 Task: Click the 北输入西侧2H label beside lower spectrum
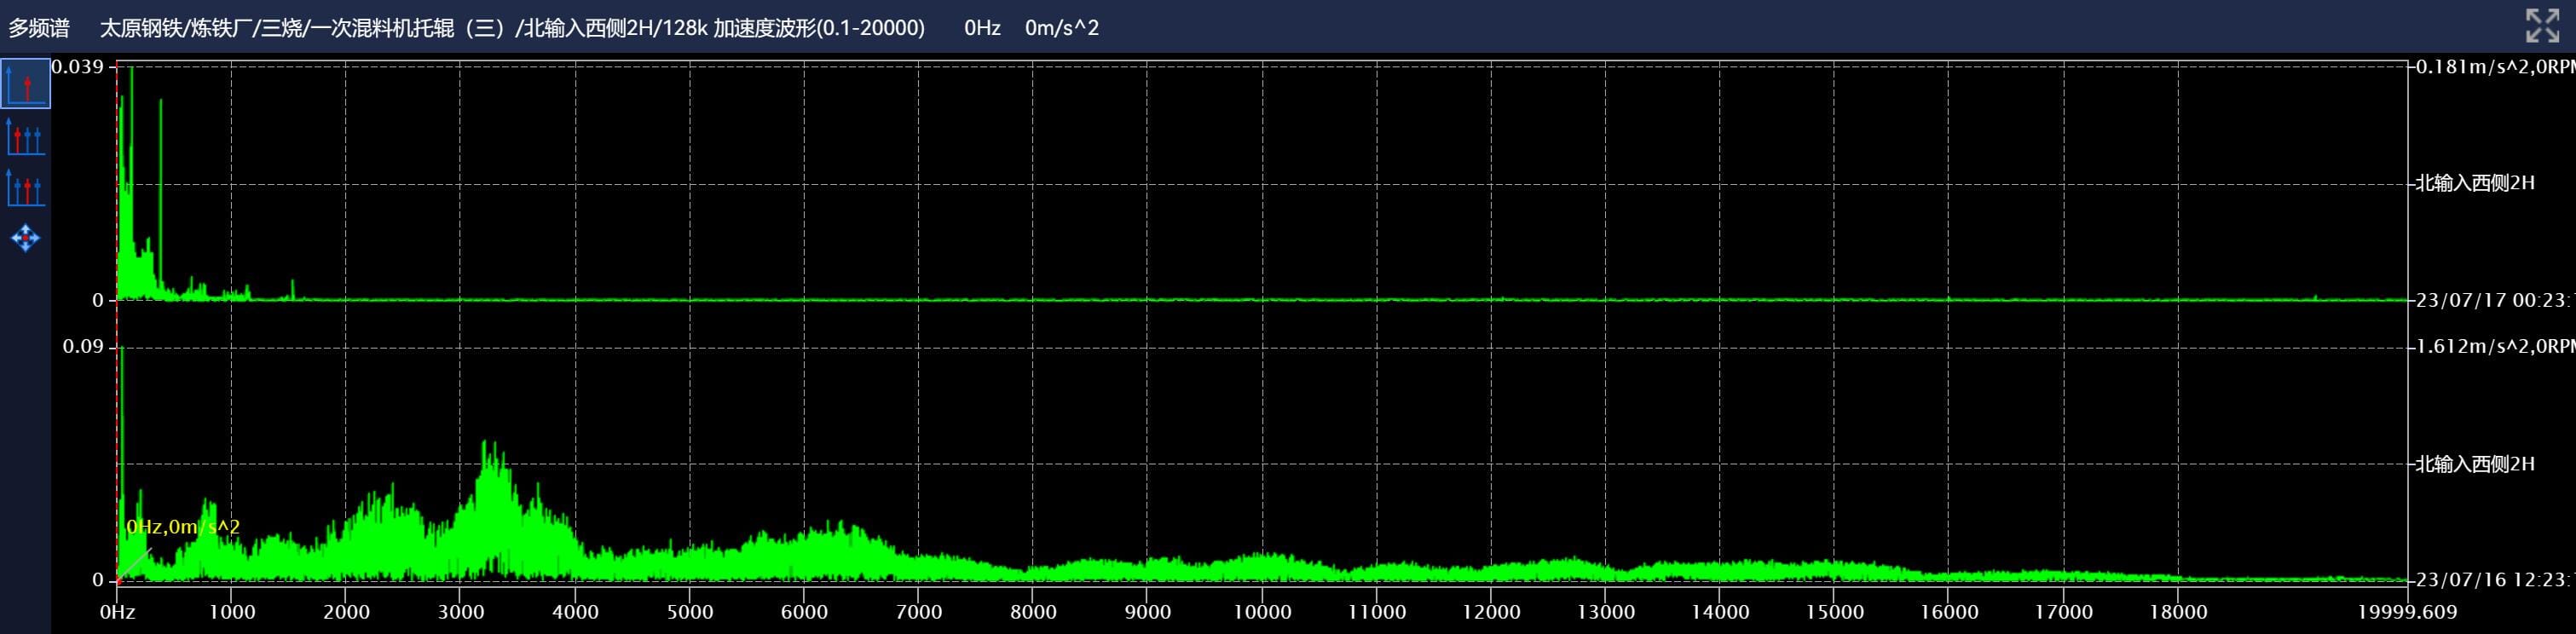[2475, 464]
